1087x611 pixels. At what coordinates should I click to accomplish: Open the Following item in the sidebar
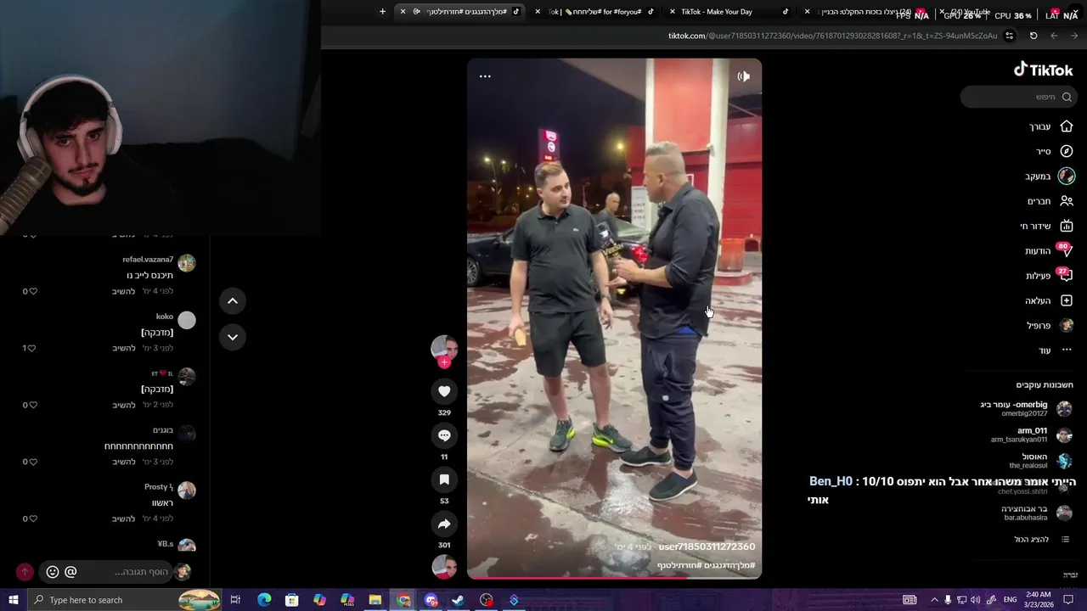point(1050,177)
